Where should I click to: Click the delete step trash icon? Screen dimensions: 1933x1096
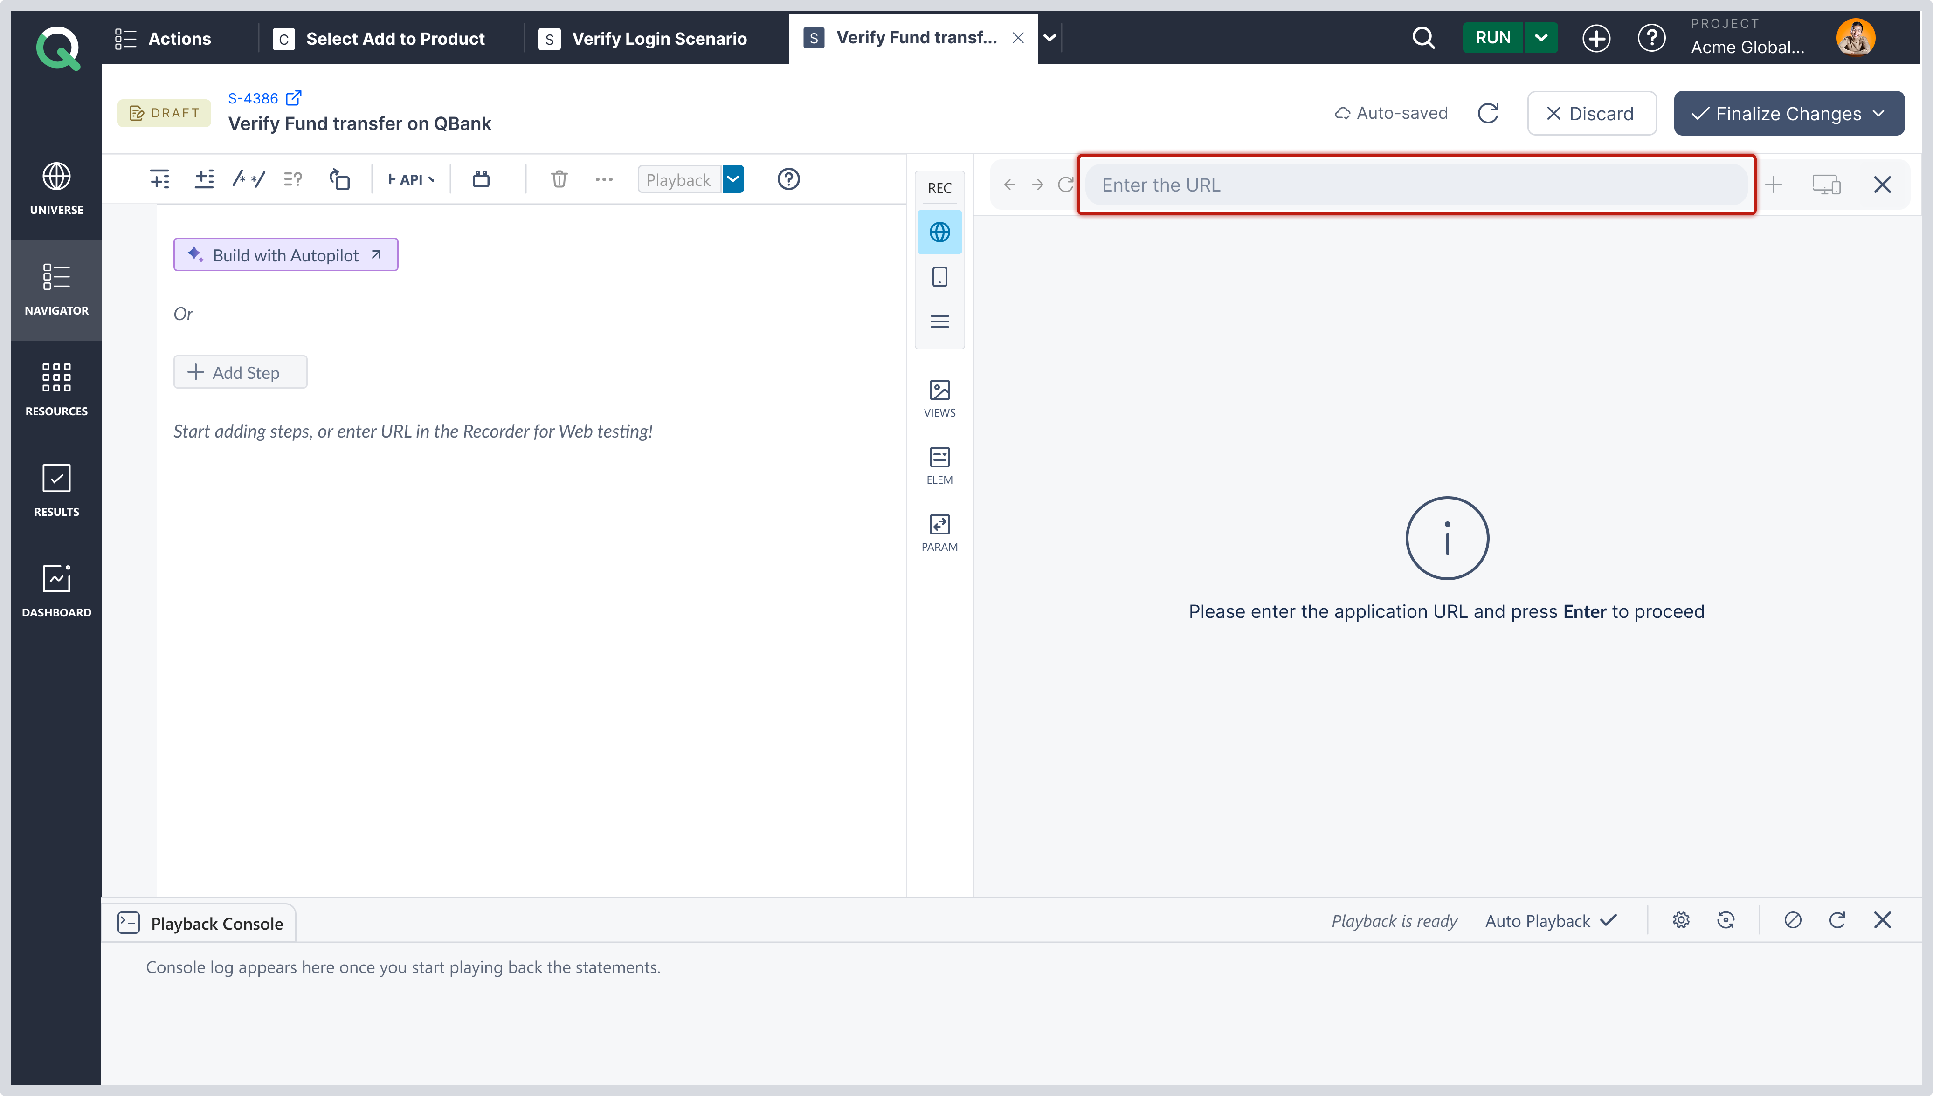559,179
